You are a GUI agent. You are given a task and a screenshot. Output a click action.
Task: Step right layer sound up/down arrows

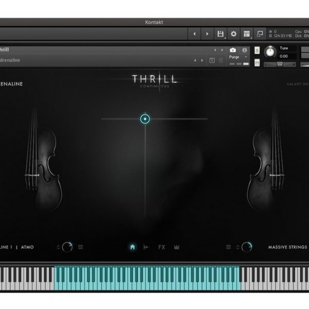click(x=237, y=247)
